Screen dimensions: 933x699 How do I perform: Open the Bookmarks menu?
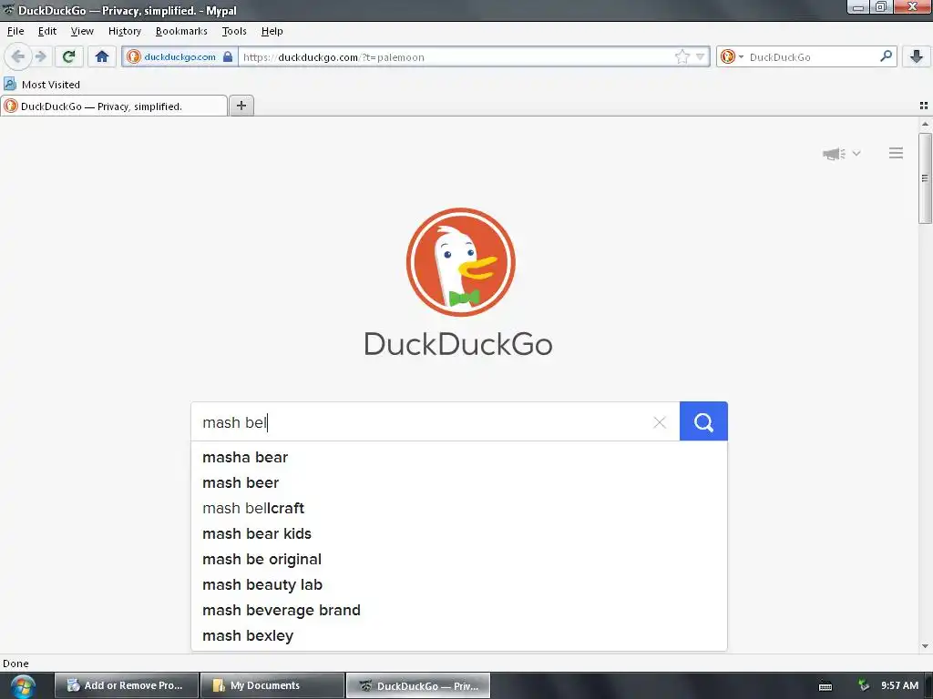(x=181, y=31)
